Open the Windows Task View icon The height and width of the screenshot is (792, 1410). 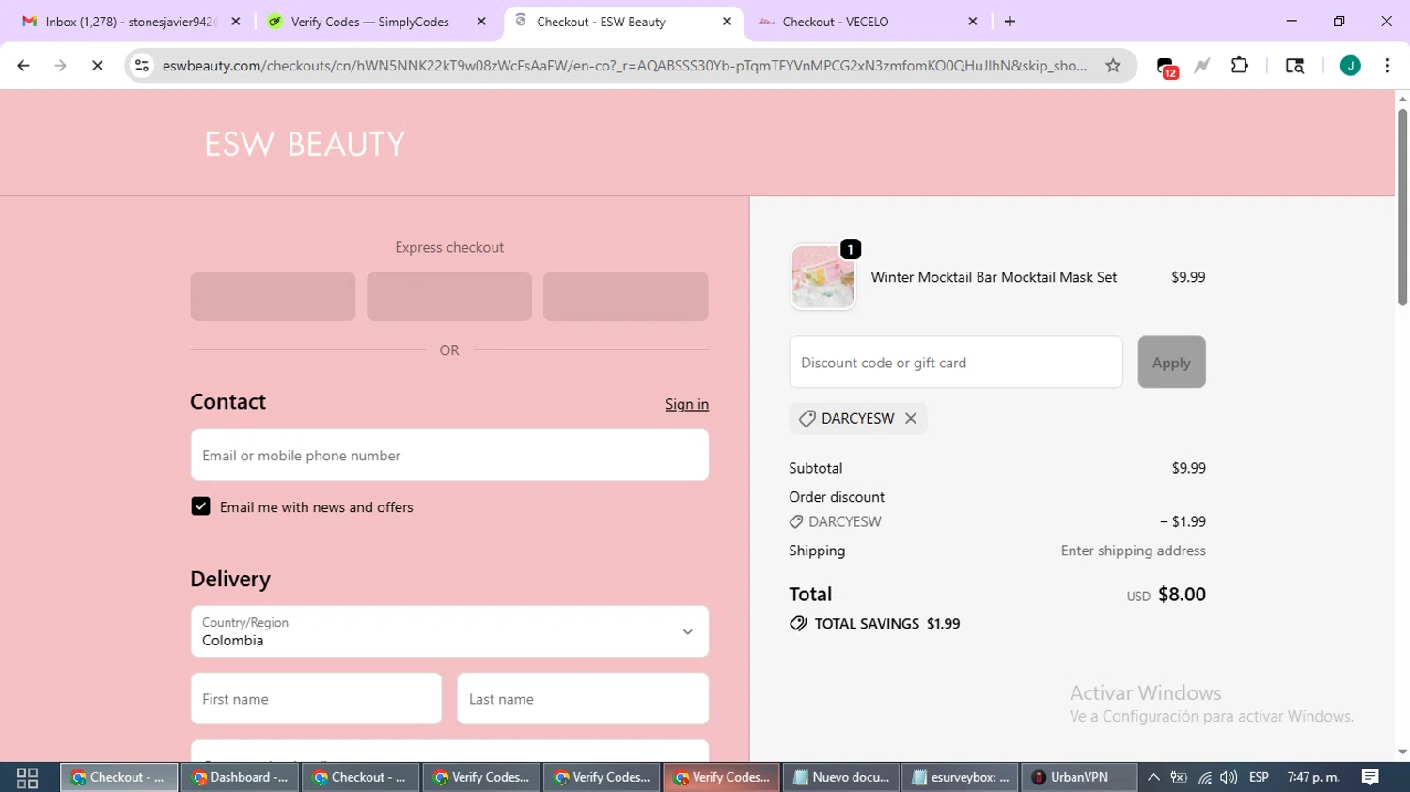[x=27, y=778]
